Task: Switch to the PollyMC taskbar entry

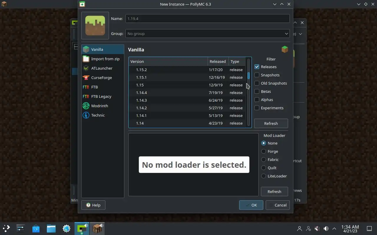Action: (82, 228)
